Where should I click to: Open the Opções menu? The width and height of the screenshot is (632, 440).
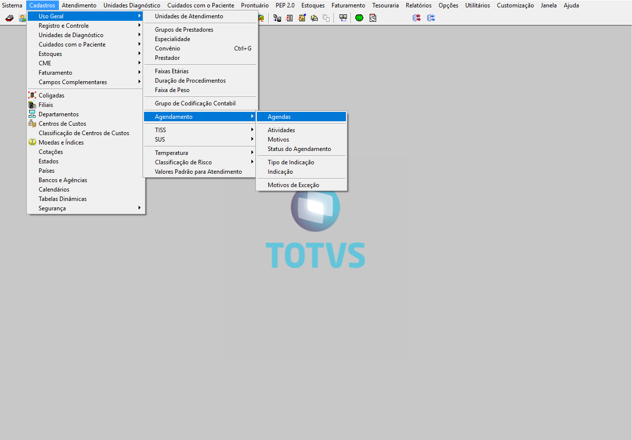pos(448,5)
